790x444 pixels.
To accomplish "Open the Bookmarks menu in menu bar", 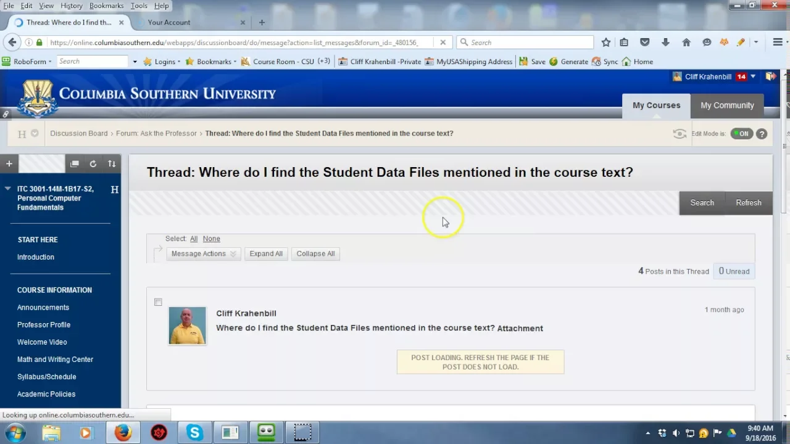I will tap(106, 6).
